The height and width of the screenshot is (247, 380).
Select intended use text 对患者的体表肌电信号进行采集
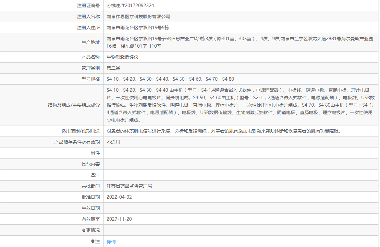coord(224,131)
